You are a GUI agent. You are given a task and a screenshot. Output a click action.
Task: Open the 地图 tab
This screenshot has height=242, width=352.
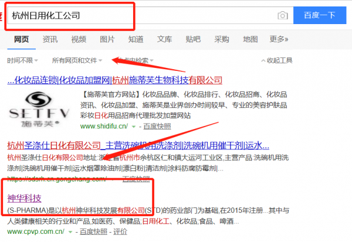coord(251,39)
